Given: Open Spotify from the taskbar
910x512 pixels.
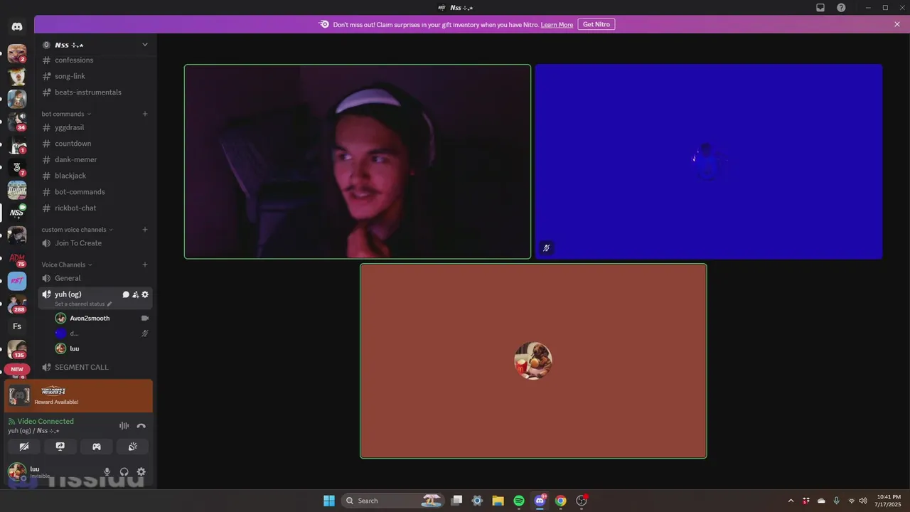Looking at the screenshot, I should click(x=519, y=501).
